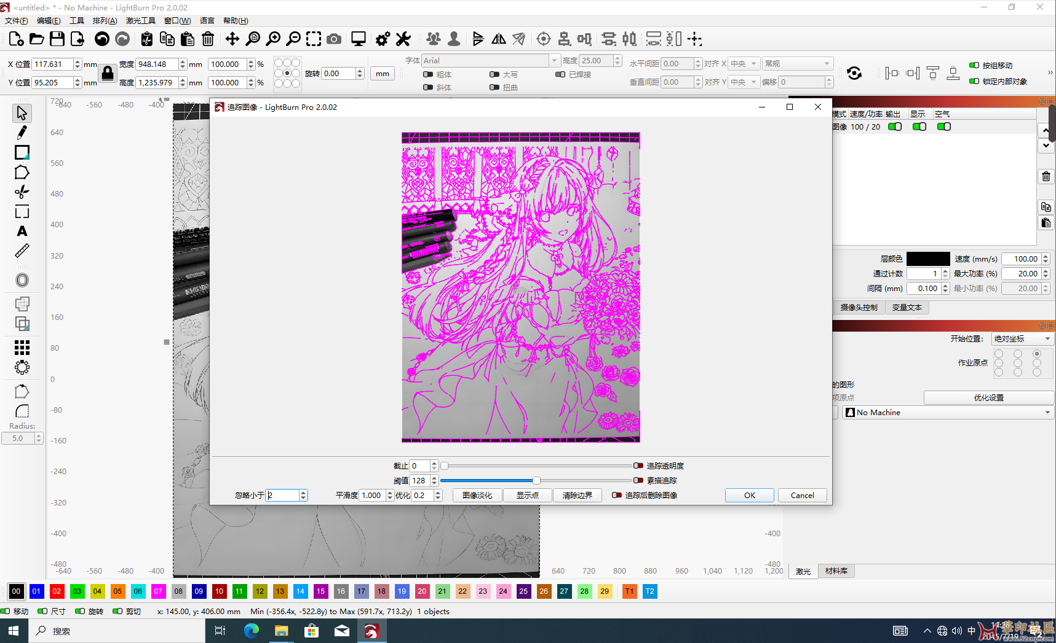Open Device Settings wrench icon
This screenshot has width=1056, height=643.
[403, 39]
